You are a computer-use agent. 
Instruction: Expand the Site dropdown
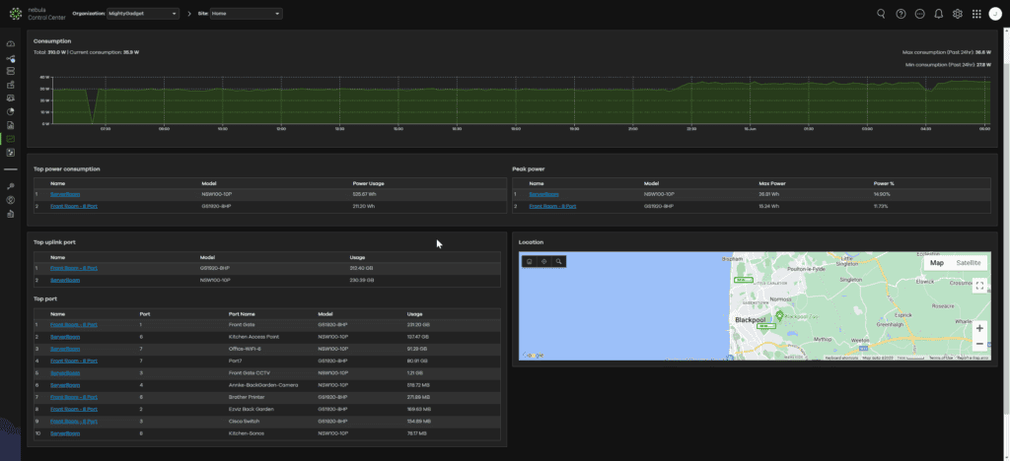tap(246, 14)
